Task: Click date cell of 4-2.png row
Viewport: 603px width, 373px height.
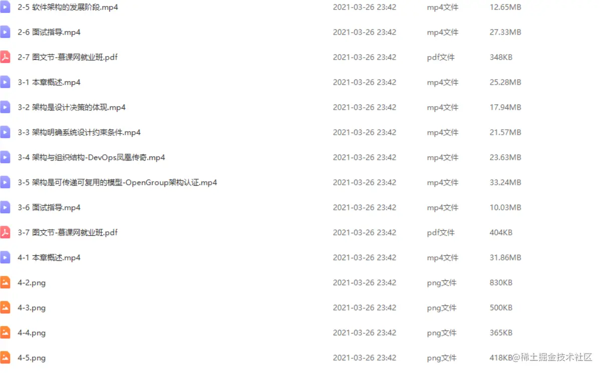Action: tap(364, 282)
